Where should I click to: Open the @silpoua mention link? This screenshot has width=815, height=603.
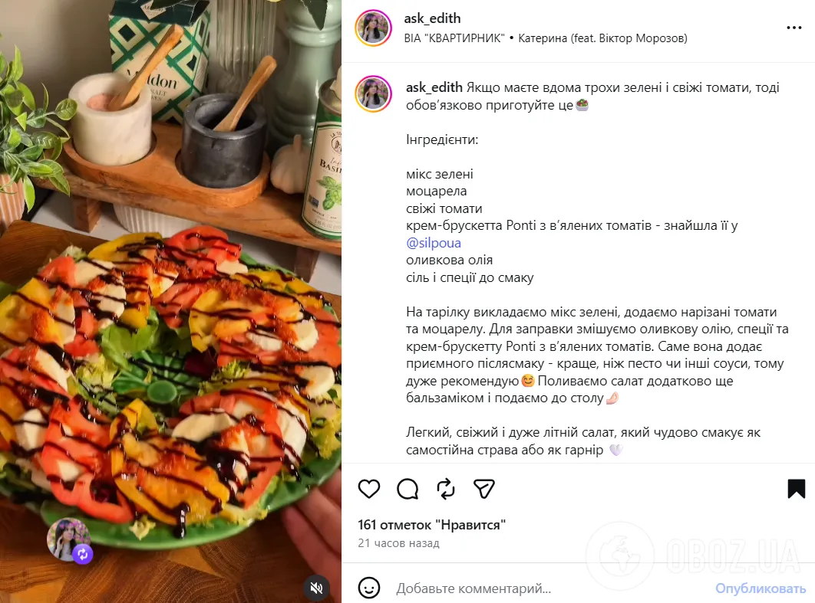pyautogui.click(x=434, y=243)
